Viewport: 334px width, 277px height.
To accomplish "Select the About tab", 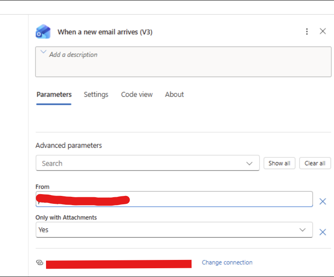I will point(174,94).
